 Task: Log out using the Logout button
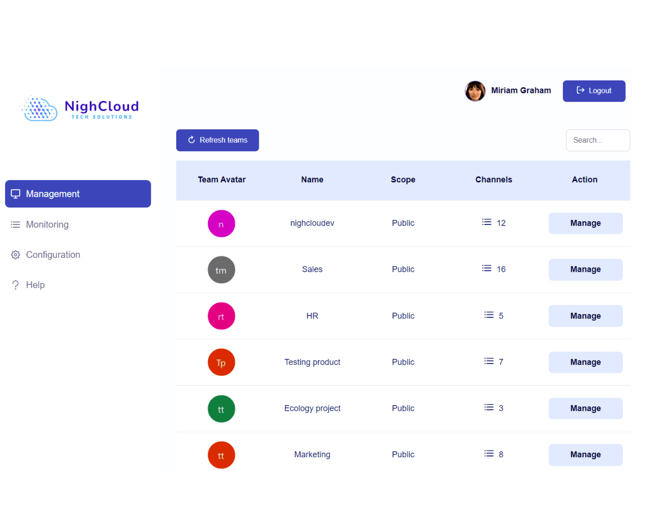[594, 91]
